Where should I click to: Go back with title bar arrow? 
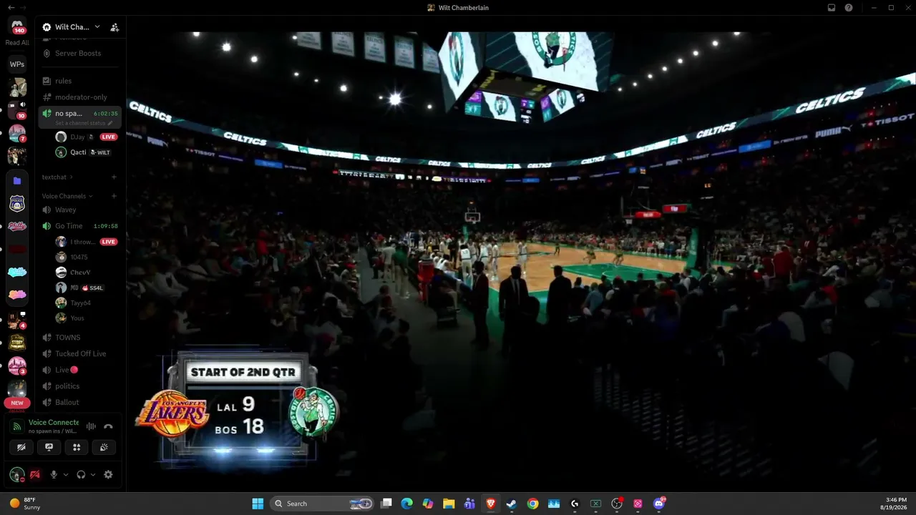tap(10, 8)
